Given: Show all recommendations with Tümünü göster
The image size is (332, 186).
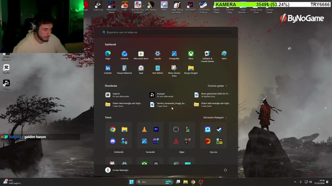Looking at the screenshot, I should point(217,86).
